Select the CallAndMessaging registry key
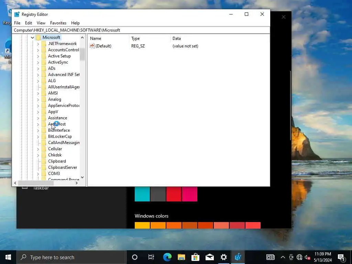This screenshot has width=352, height=264. tap(64, 143)
